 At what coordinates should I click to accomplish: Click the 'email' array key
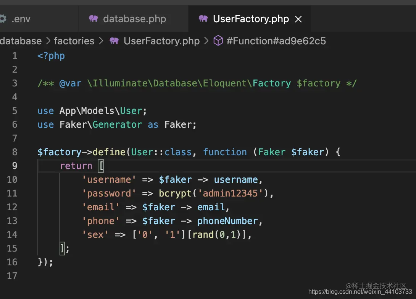[100, 207]
